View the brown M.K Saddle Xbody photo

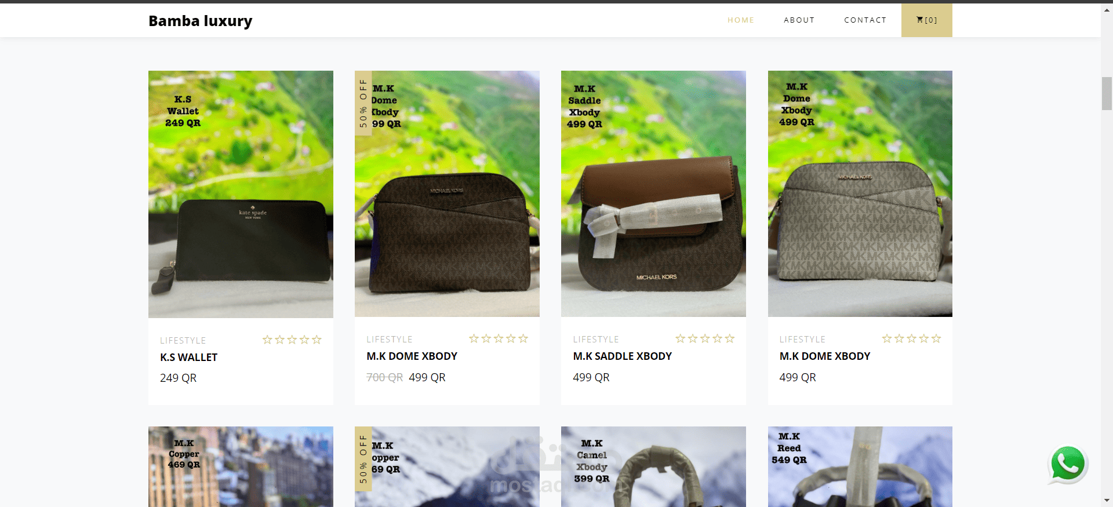653,194
